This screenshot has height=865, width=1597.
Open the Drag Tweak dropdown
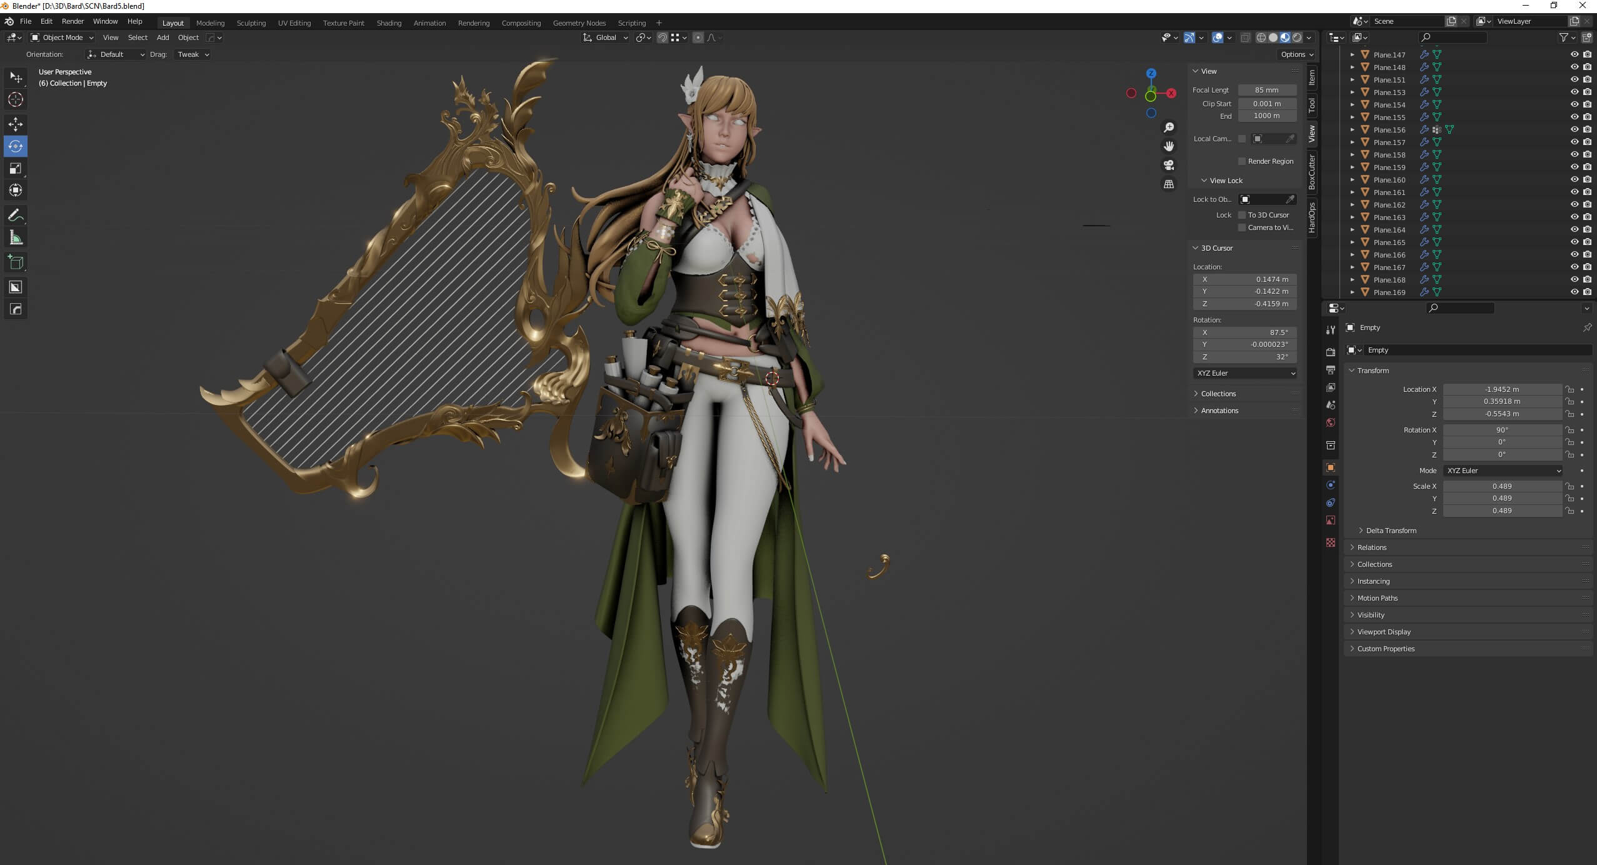click(x=193, y=54)
